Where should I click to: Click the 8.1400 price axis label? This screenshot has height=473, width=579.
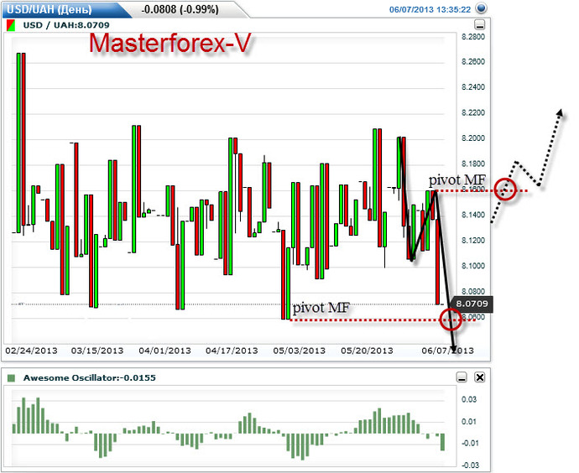click(x=473, y=215)
